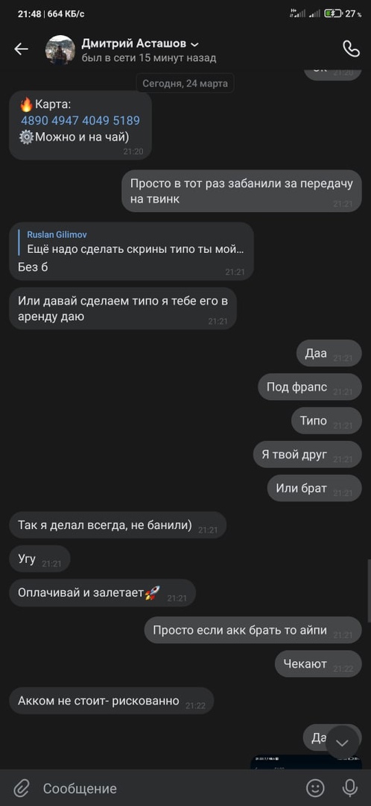Viewport: 371px width, 806px height.
Task: Open Дмитрий Асташов contact name header
Action: [133, 44]
